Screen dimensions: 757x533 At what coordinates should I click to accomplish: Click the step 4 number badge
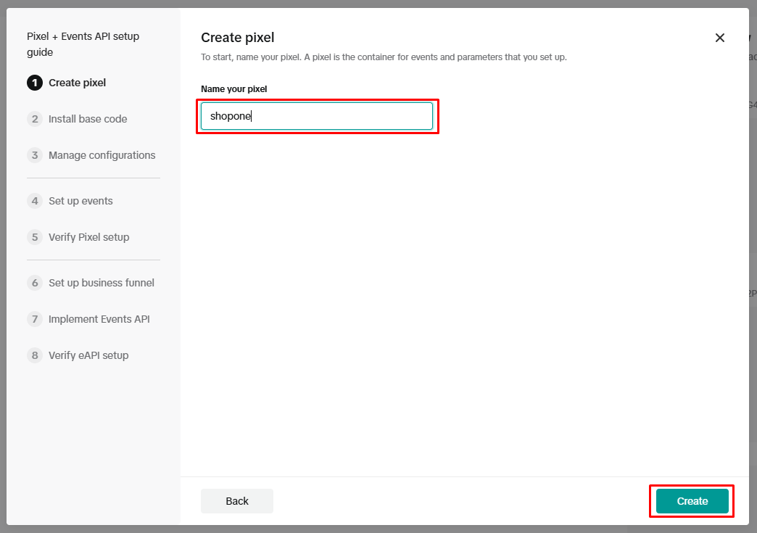pyautogui.click(x=35, y=201)
